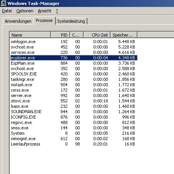Sort by the PID column header

60,35
